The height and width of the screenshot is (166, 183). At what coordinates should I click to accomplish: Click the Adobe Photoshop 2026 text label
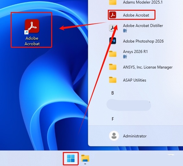[x=143, y=41]
